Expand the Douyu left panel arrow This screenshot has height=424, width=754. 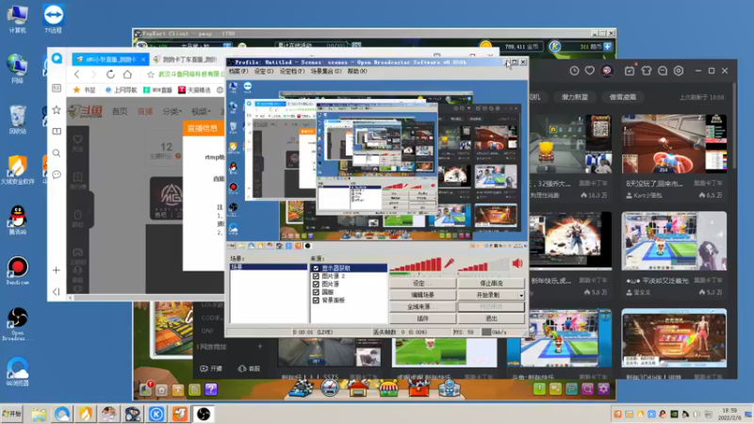tap(90, 210)
